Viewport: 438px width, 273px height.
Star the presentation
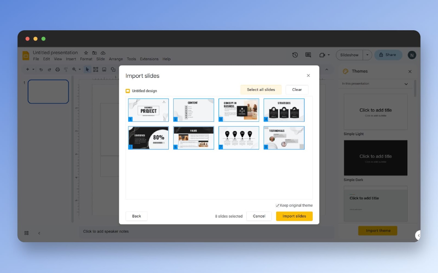pyautogui.click(x=86, y=52)
